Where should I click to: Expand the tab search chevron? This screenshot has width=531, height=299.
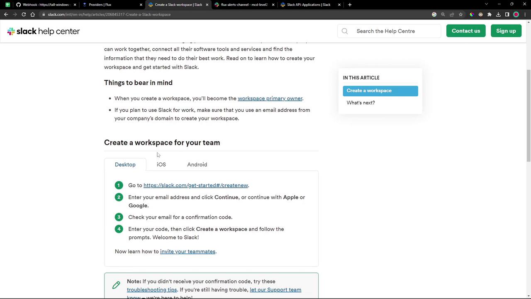click(x=486, y=4)
